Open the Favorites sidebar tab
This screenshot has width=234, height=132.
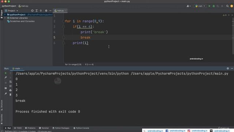1,119
